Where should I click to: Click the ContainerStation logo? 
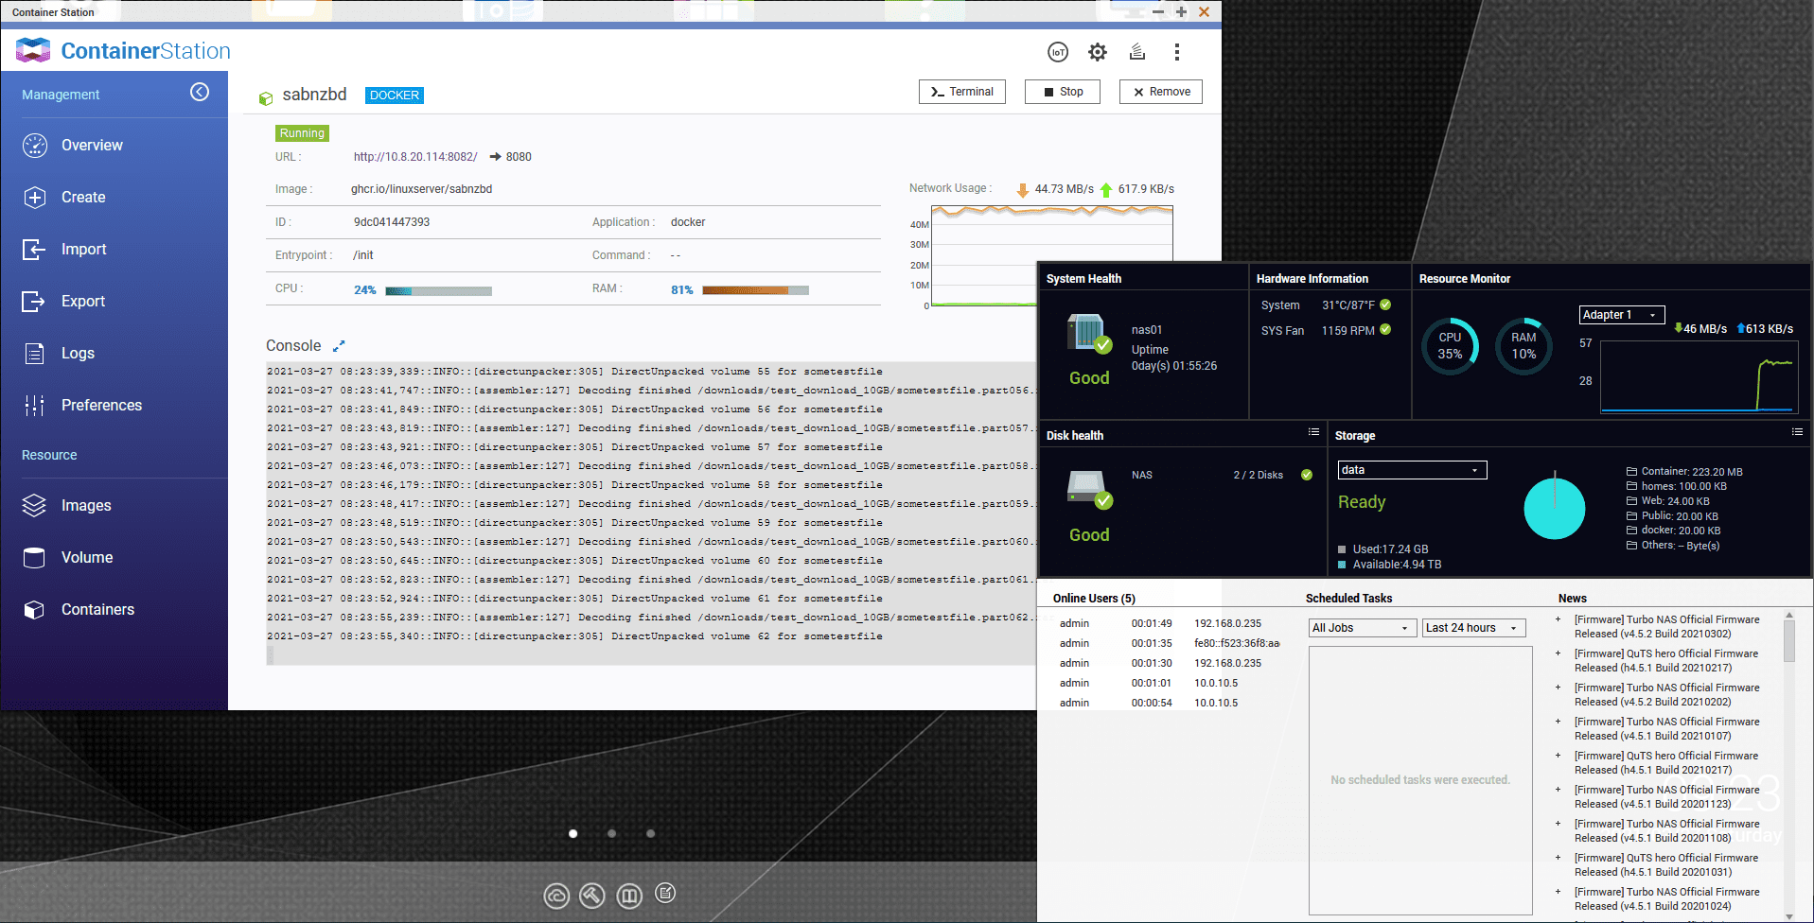(x=123, y=51)
